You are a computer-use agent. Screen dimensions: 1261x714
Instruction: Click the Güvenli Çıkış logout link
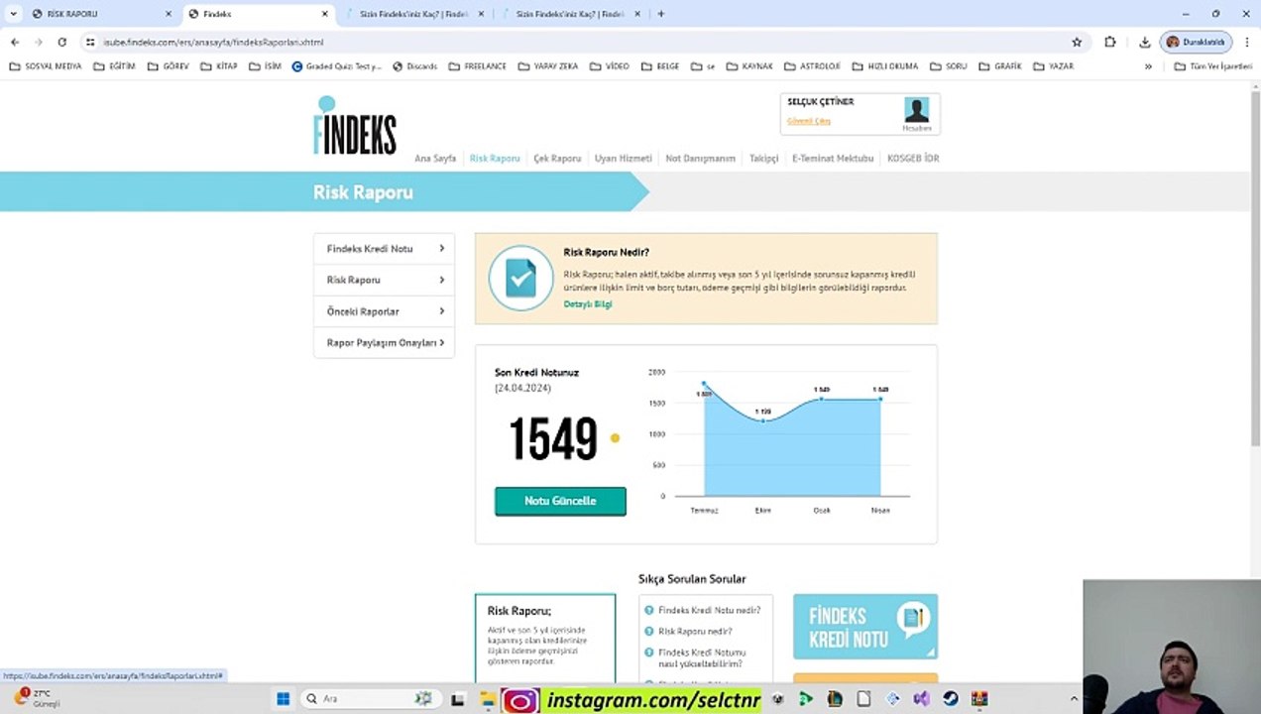click(x=809, y=121)
